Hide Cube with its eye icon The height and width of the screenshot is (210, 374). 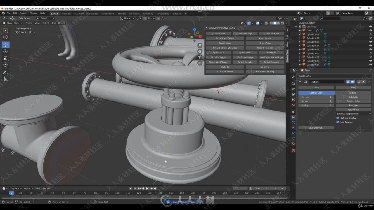[370, 30]
